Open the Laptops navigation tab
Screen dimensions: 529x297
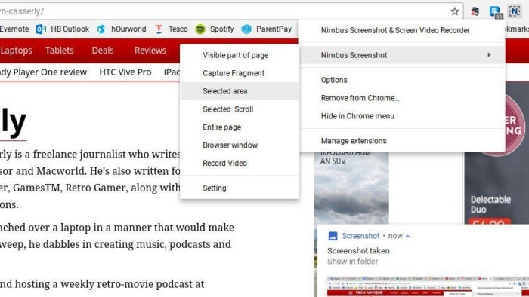16,51
